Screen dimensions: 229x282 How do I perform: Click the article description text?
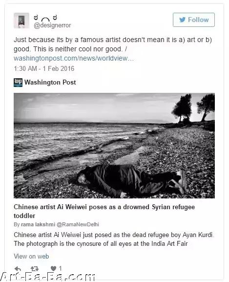tap(114, 239)
